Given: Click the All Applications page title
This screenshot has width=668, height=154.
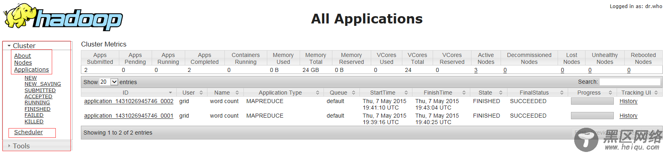Looking at the screenshot, I should pos(367,19).
